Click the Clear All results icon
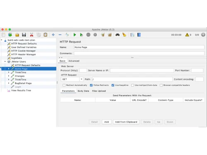Screen dimensions: 207x155 [x=110, y=35]
